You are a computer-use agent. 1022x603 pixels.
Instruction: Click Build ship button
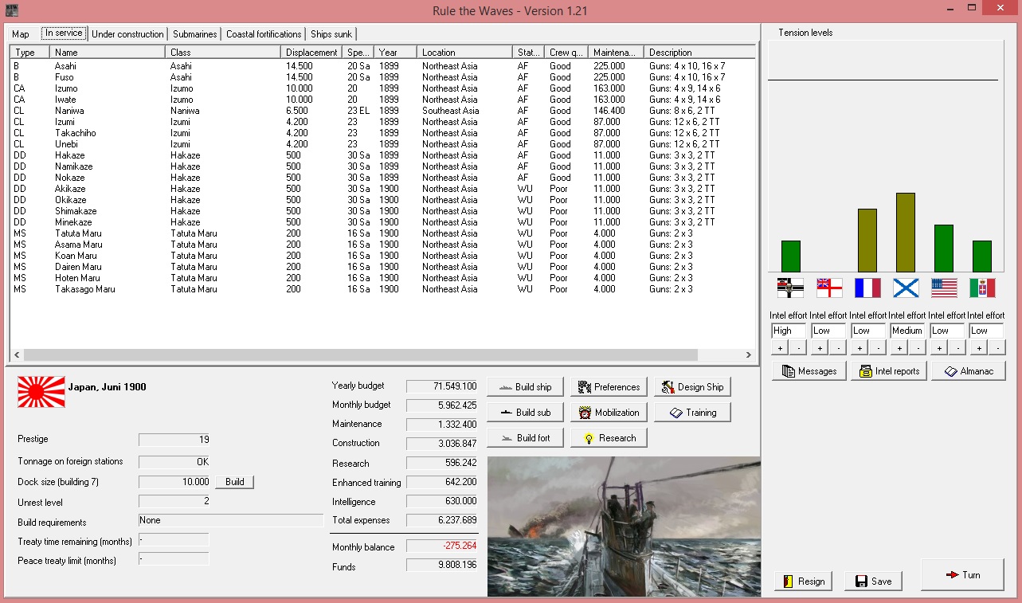525,387
